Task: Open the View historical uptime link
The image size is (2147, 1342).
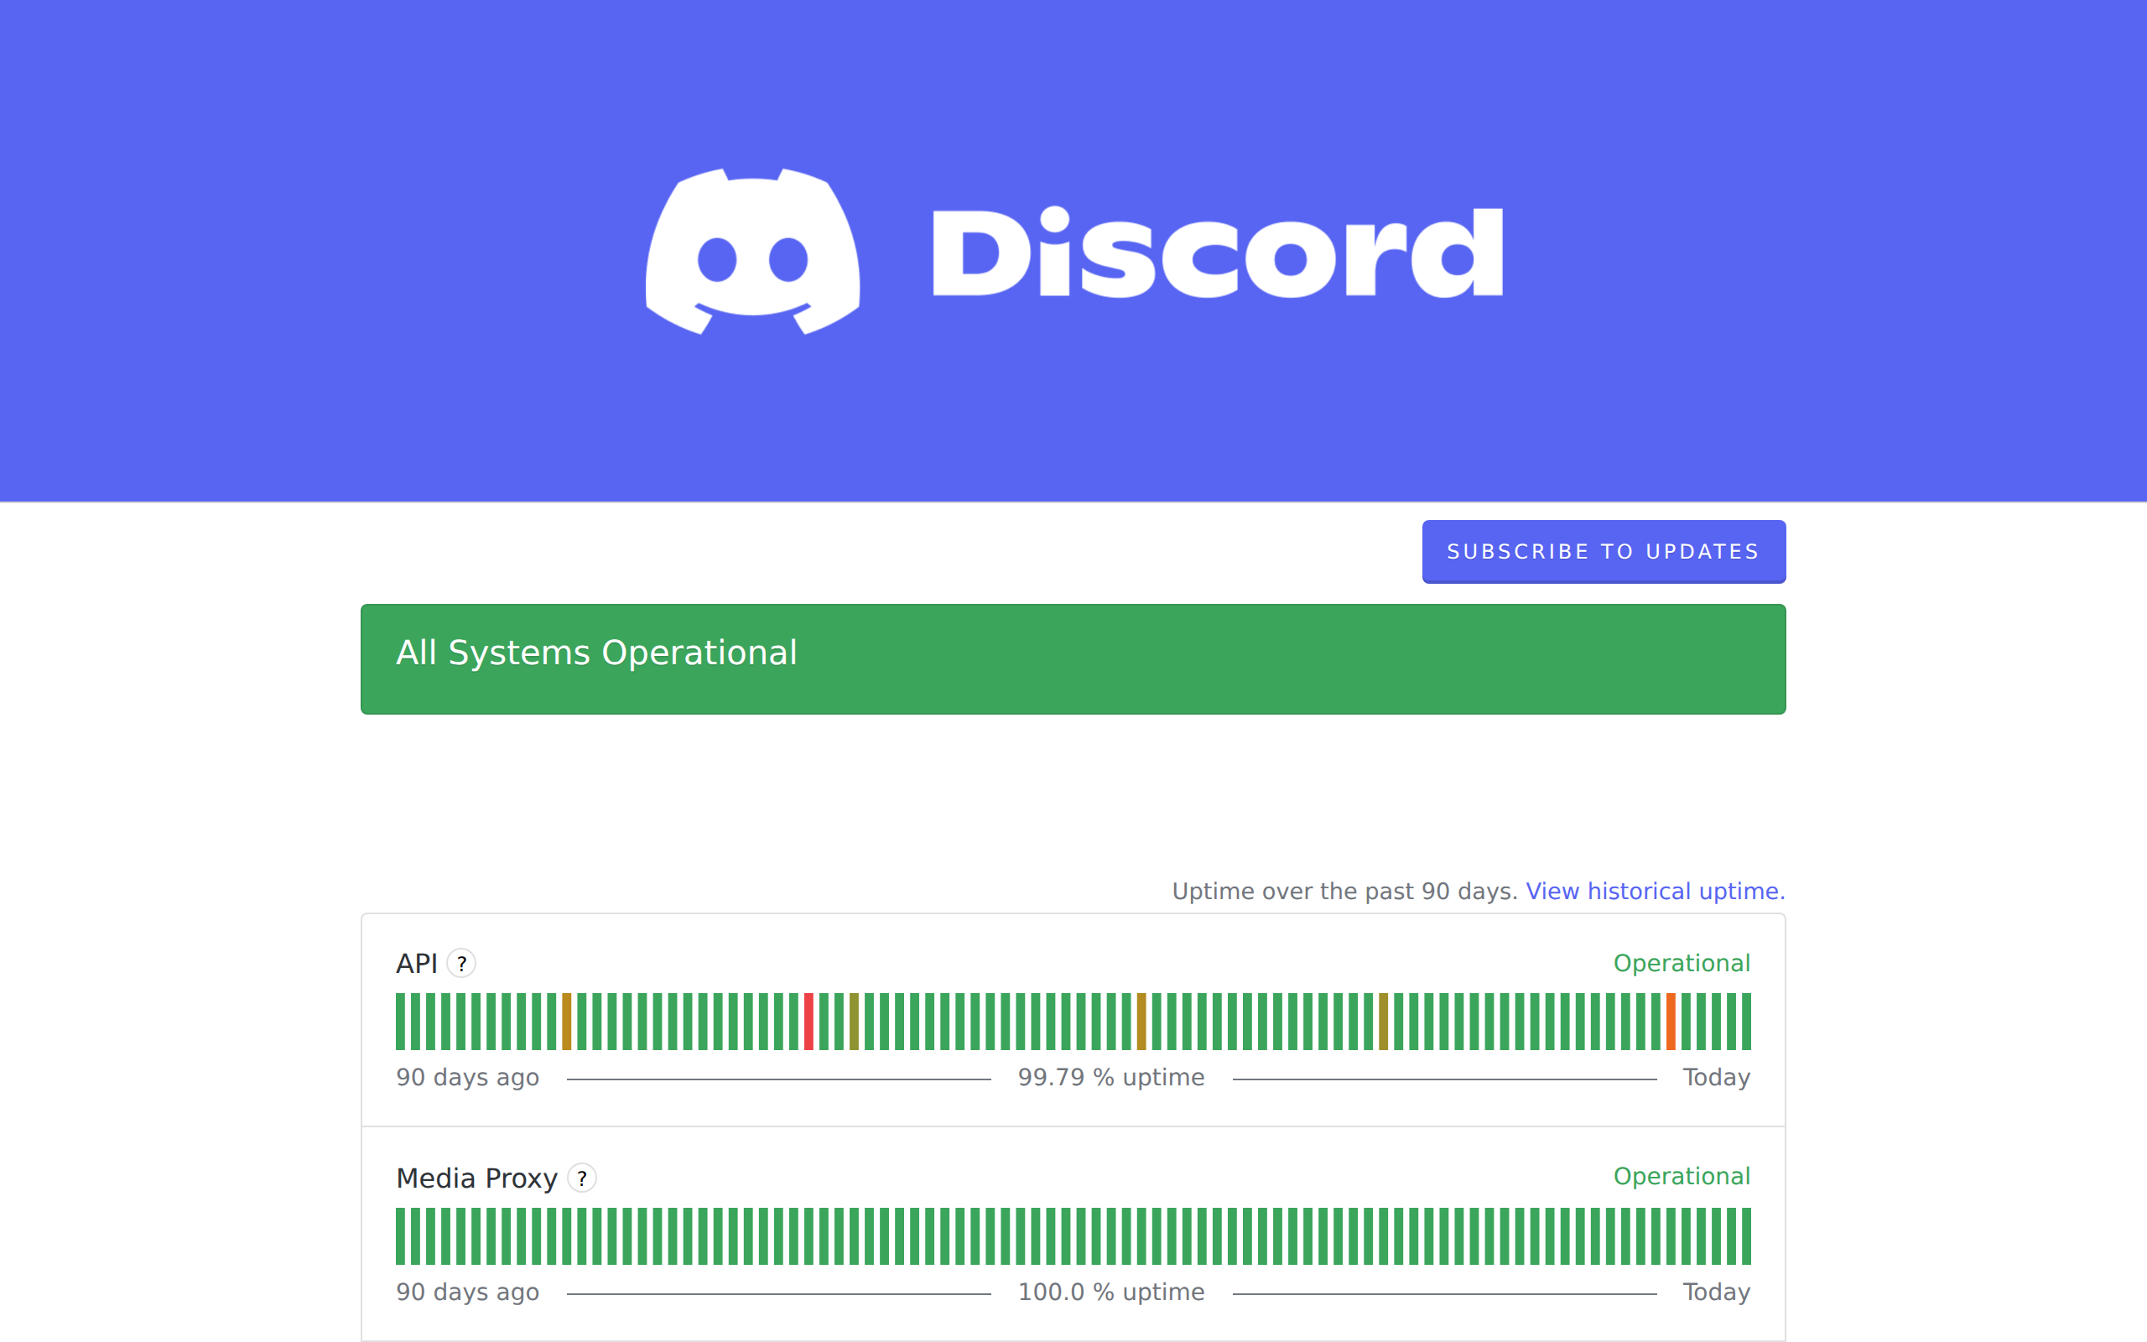Action: (x=1655, y=891)
